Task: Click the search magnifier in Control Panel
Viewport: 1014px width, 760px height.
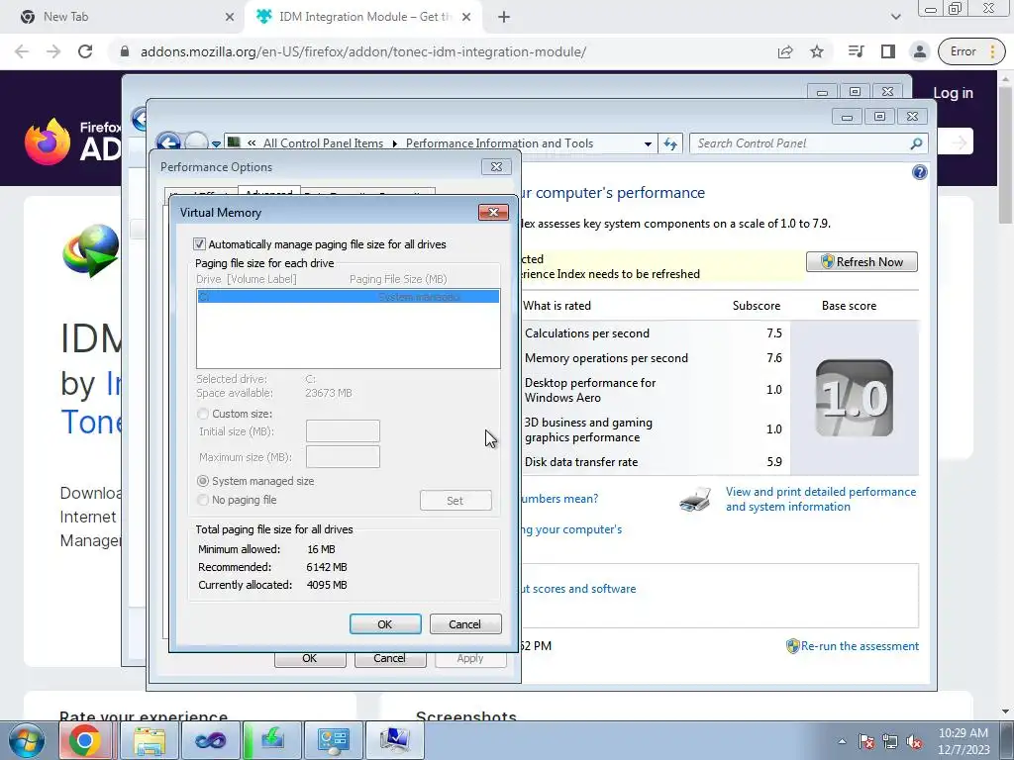Action: [x=916, y=143]
